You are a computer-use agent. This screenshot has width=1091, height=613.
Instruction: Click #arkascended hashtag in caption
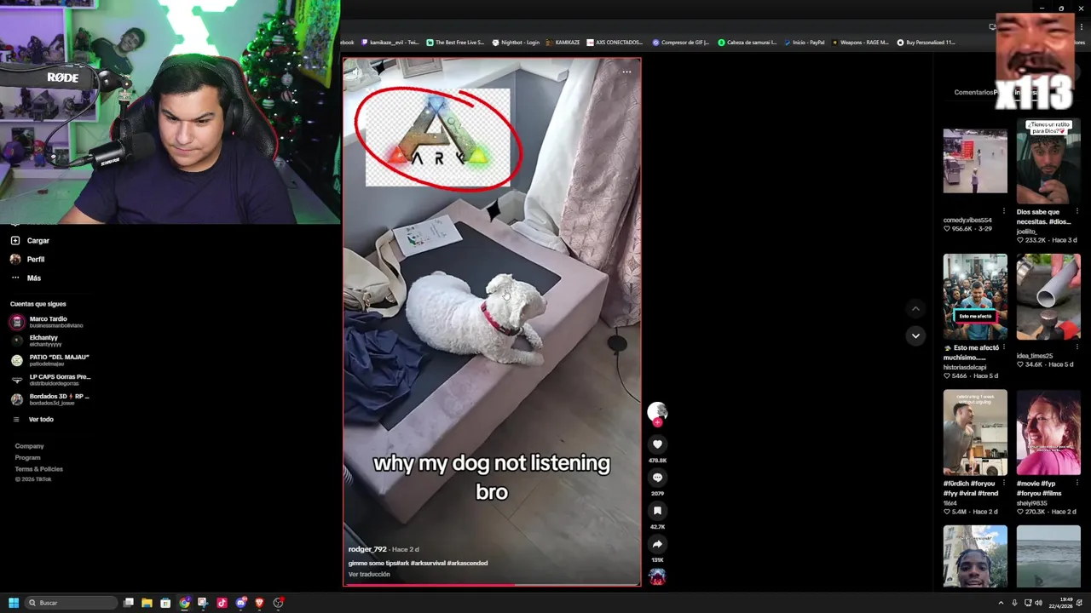[467, 563]
